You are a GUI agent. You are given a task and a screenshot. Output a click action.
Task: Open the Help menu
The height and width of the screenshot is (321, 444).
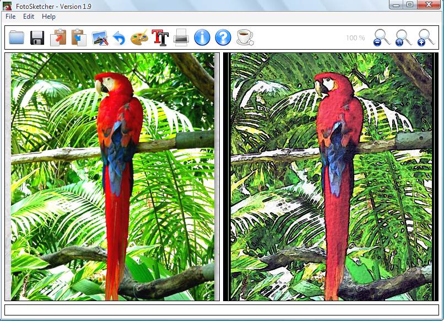point(48,17)
